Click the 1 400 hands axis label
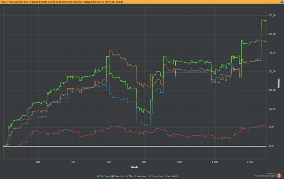 point(250,162)
